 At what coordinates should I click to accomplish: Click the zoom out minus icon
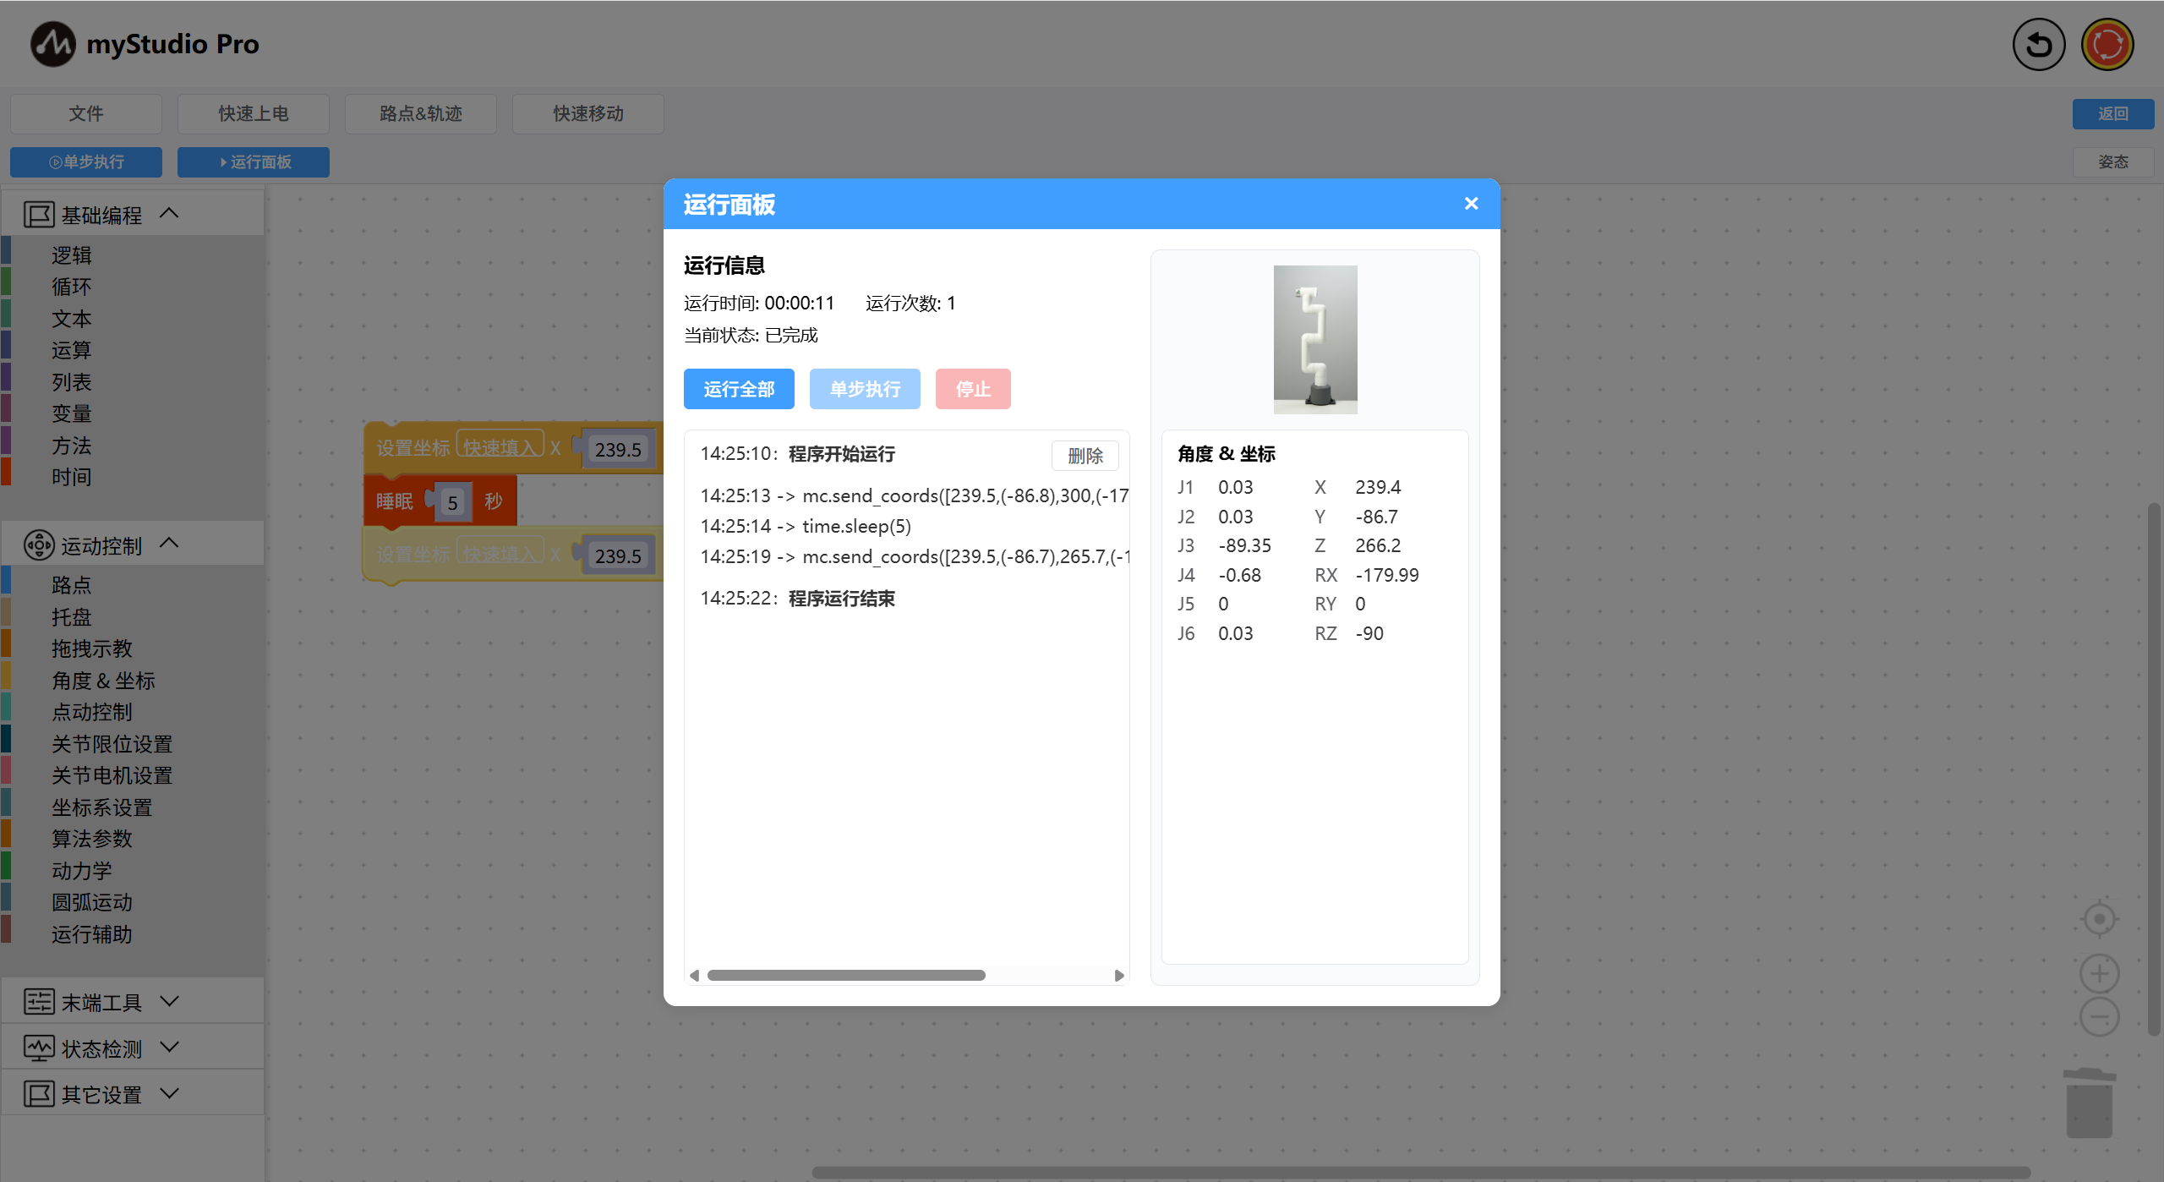point(2099,1016)
